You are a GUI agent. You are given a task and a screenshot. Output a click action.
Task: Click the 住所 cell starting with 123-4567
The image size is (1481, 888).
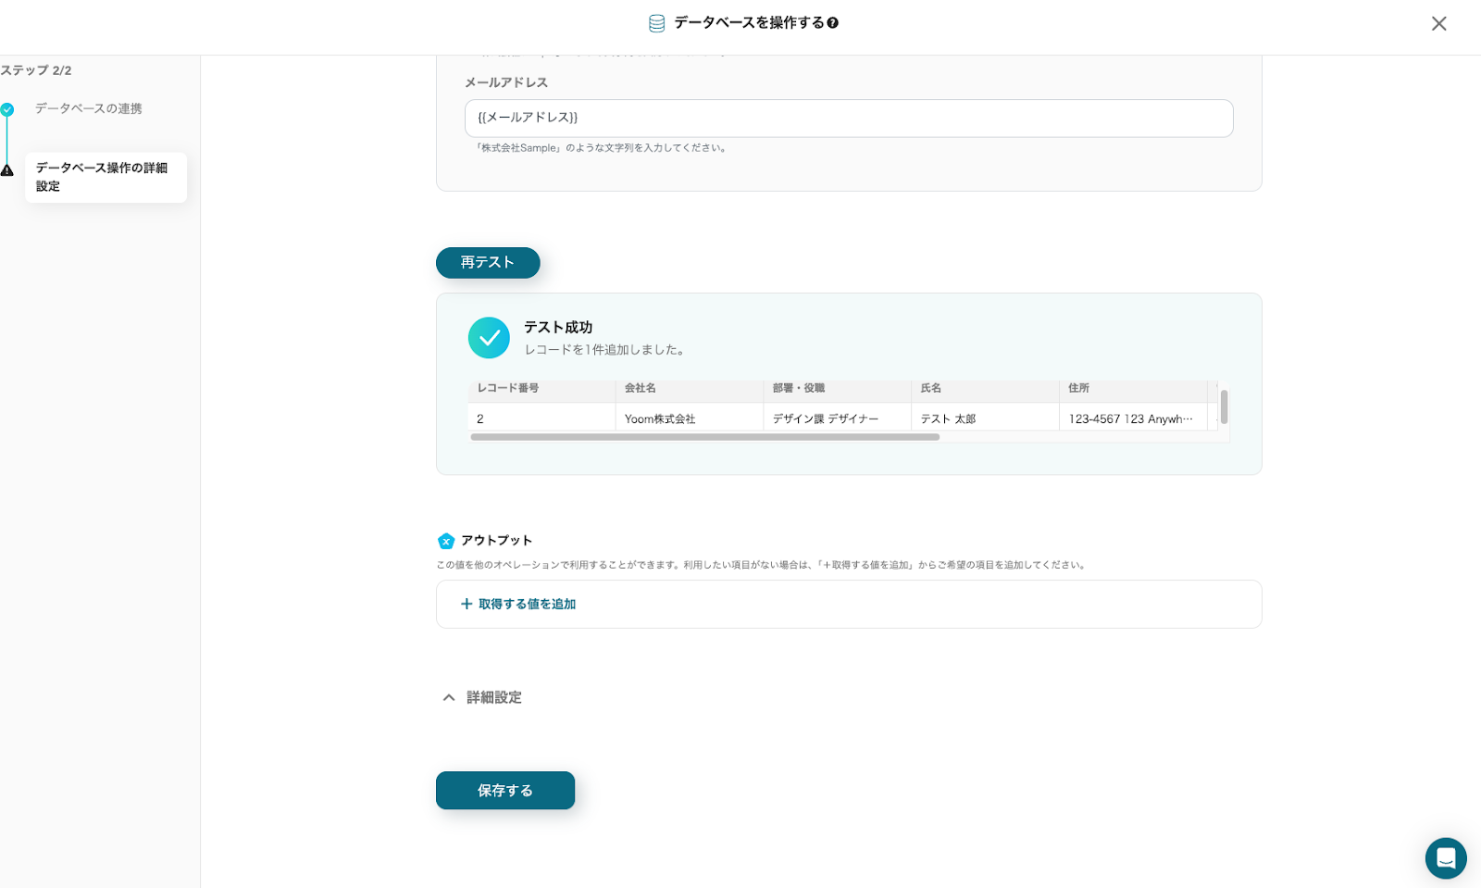point(1130,419)
